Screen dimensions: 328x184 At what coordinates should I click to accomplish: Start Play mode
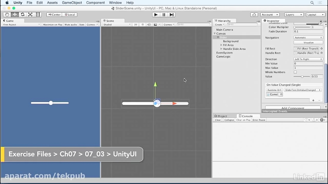click(x=156, y=15)
